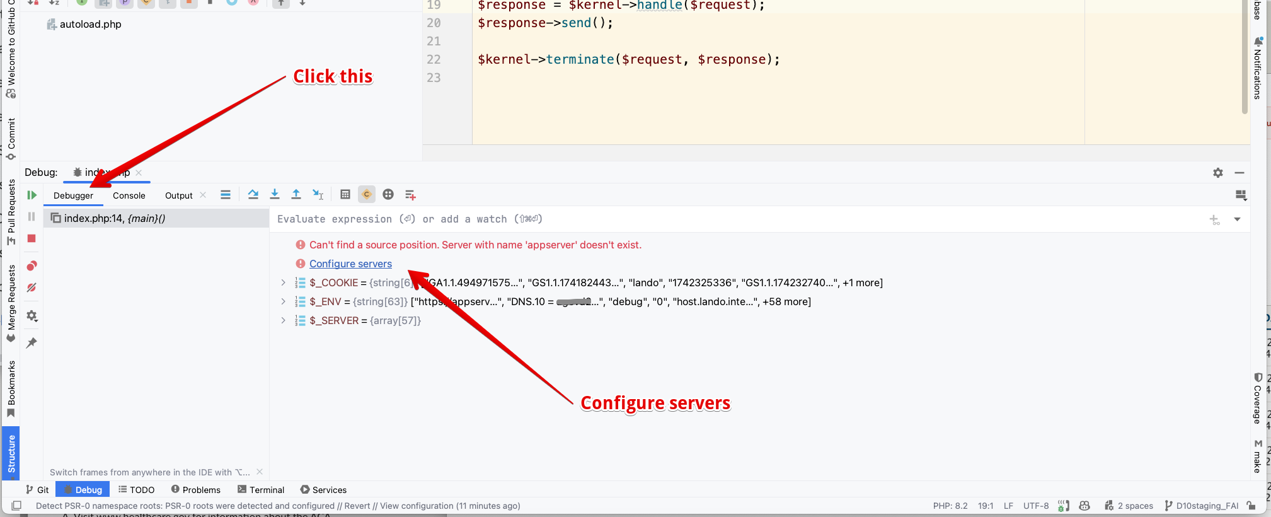1271x517 pixels.
Task: Click the round grid icon in debug toolbar
Action: pyautogui.click(x=388, y=195)
